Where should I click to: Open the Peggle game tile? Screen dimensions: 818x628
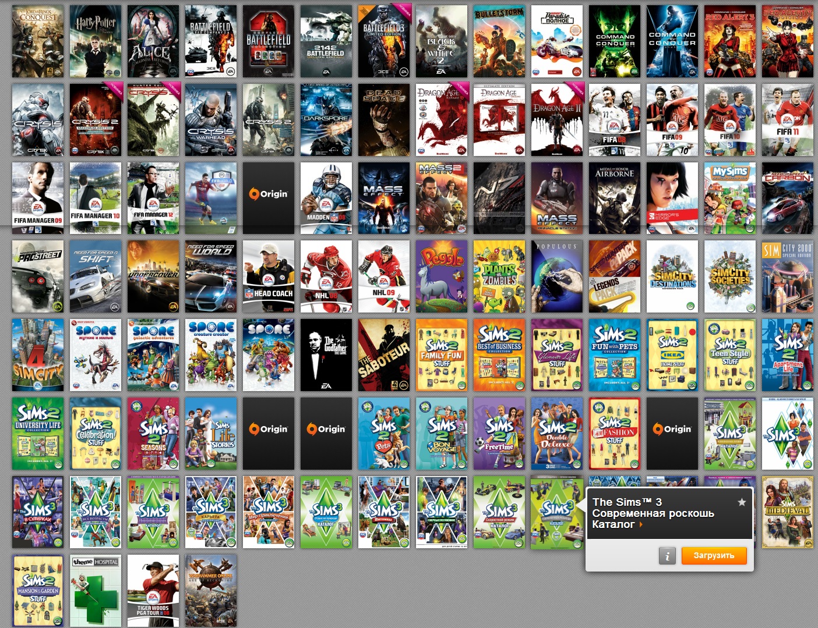[x=442, y=276]
